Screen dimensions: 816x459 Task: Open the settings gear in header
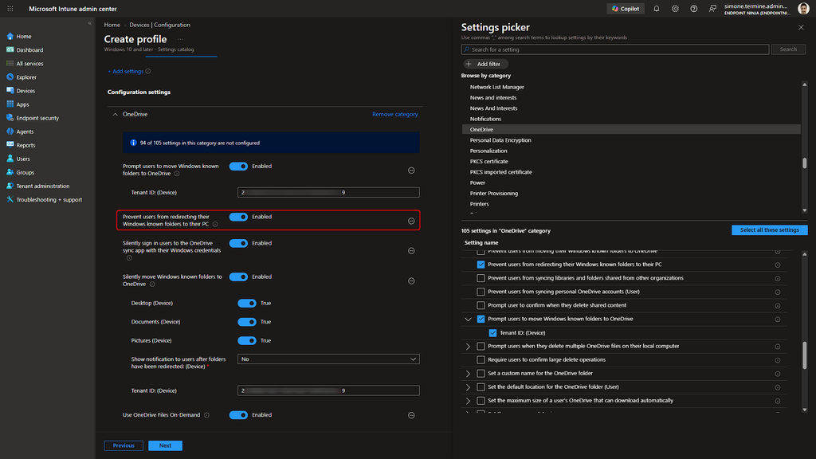point(675,9)
